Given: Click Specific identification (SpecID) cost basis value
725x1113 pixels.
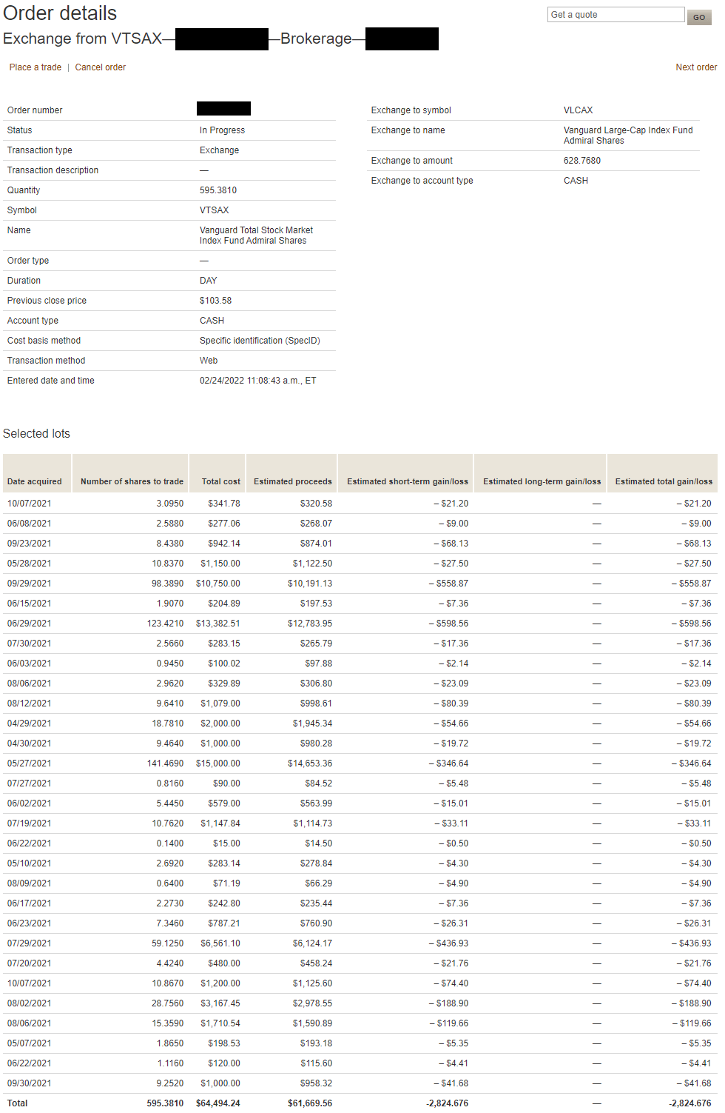Looking at the screenshot, I should (260, 341).
